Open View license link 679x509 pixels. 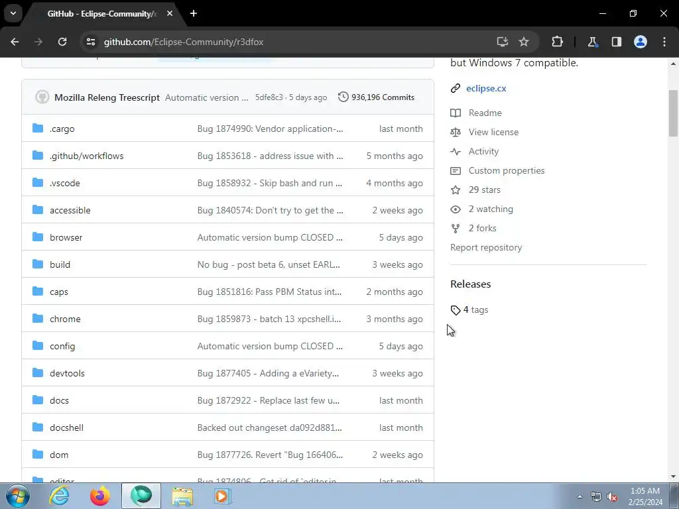[x=493, y=132]
